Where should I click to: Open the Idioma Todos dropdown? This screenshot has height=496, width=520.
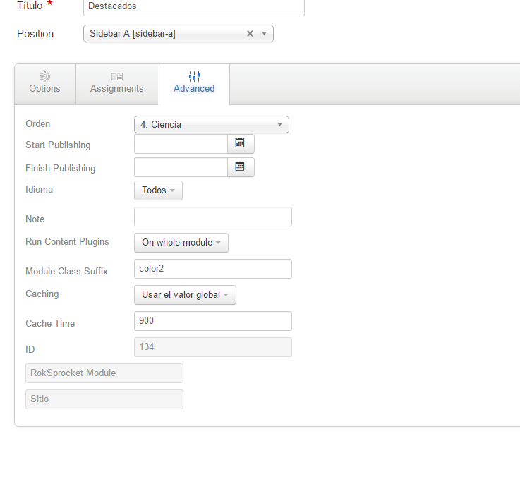tap(158, 190)
